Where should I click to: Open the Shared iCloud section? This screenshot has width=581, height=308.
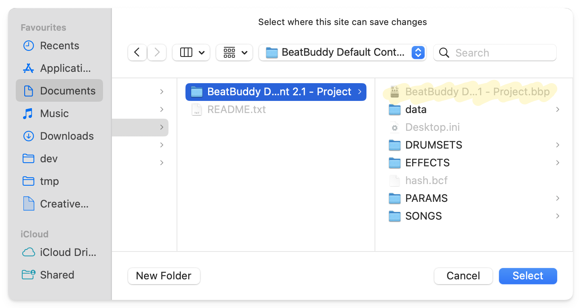click(57, 275)
